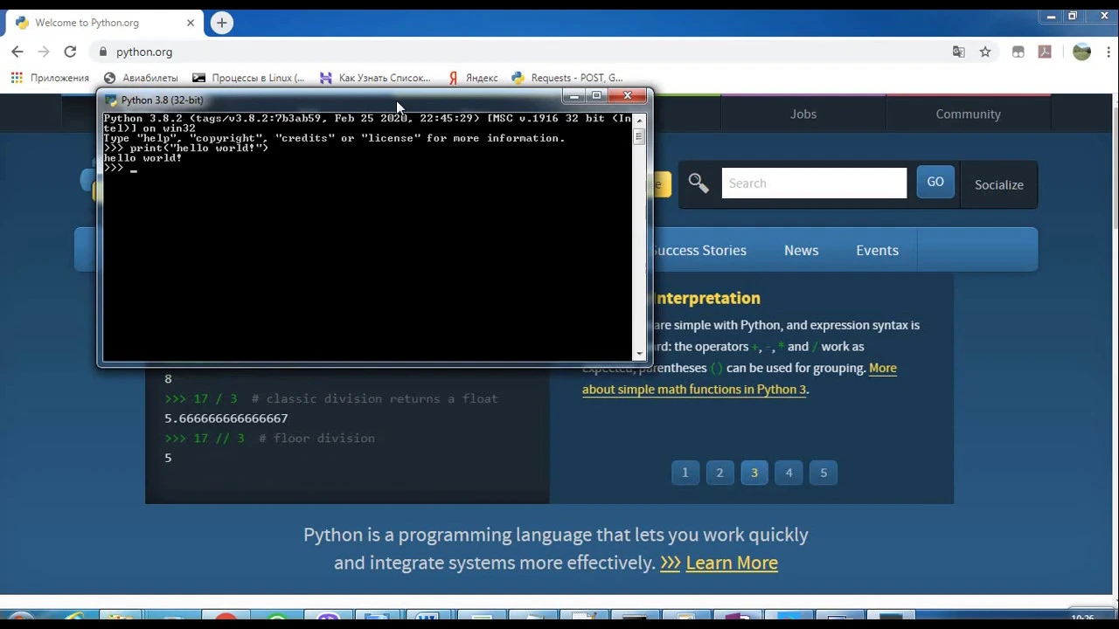Open the Яндекс bookmark
This screenshot has height=629, width=1119.
(x=473, y=78)
